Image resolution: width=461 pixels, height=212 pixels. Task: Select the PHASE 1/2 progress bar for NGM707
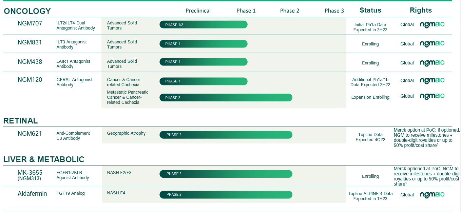203,25
